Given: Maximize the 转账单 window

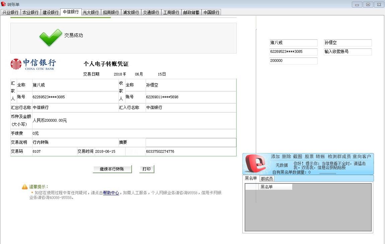Looking at the screenshot, I should (x=368, y=4).
